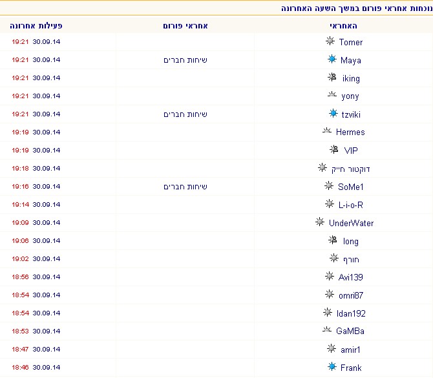Screen dimensions: 433x378
Task: Open Maya's user profile link
Action: [x=351, y=60]
